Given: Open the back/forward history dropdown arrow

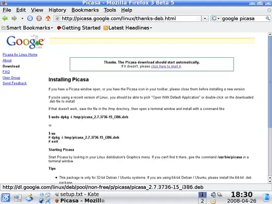Looking at the screenshot, I should click(x=22, y=18).
